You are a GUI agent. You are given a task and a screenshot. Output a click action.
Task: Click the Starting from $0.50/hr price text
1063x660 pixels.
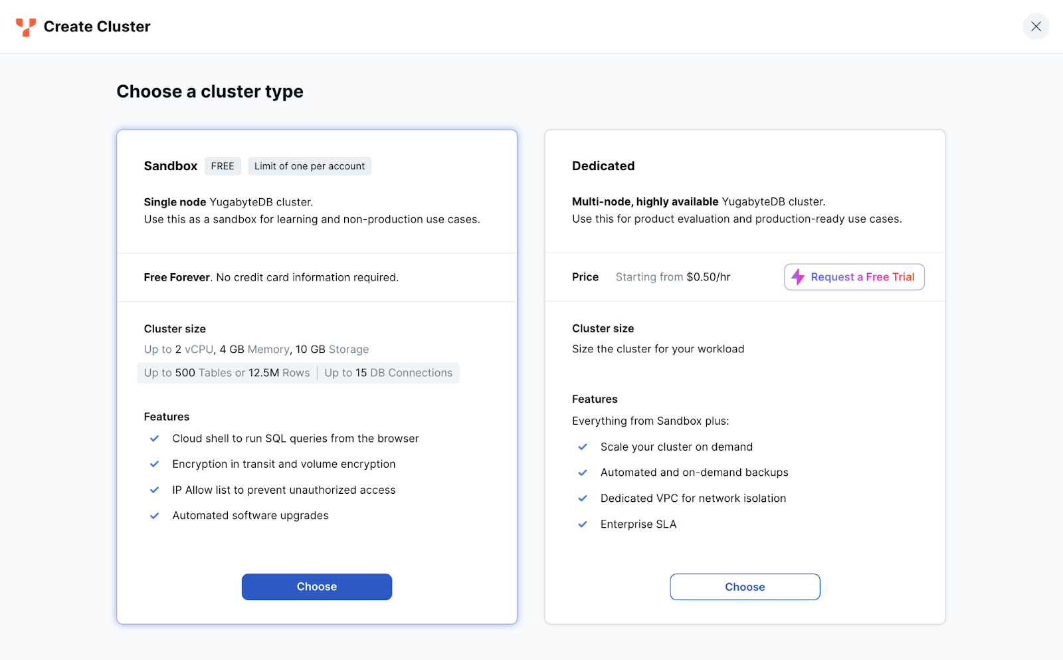672,277
